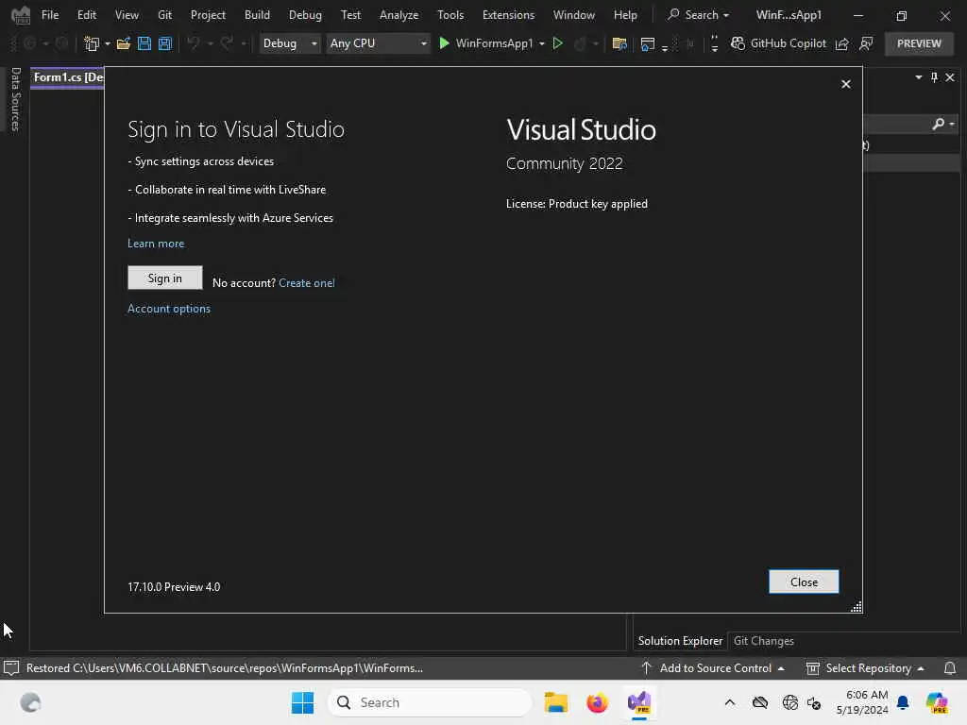This screenshot has height=725, width=967.
Task: Click the Windows taskbar Search field
Action: (x=430, y=702)
